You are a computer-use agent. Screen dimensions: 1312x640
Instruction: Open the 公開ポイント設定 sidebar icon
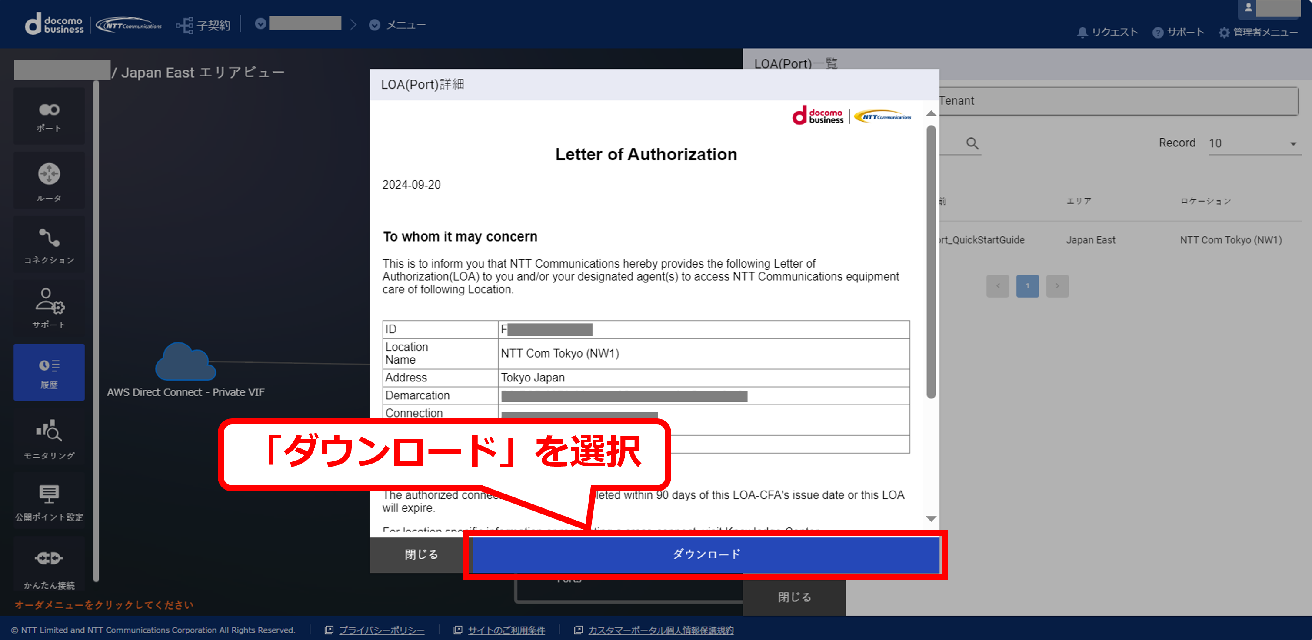(49, 501)
